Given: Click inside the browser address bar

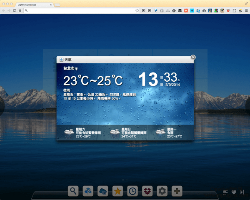Looking at the screenshot, I should [x=81, y=10].
